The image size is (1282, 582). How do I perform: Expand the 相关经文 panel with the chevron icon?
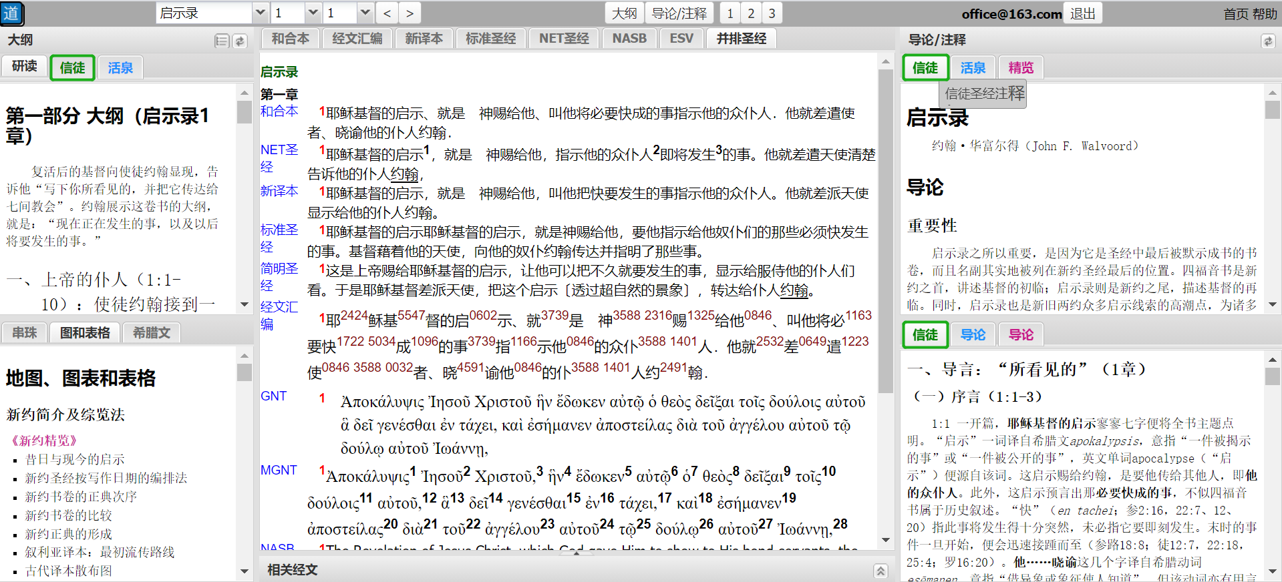click(x=880, y=571)
